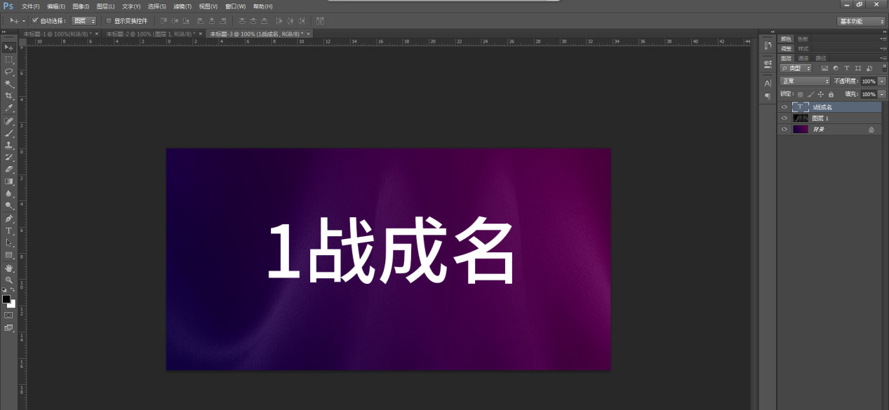This screenshot has width=889, height=410.
Task: Open the 正常 blend mode dropdown
Action: (806, 81)
